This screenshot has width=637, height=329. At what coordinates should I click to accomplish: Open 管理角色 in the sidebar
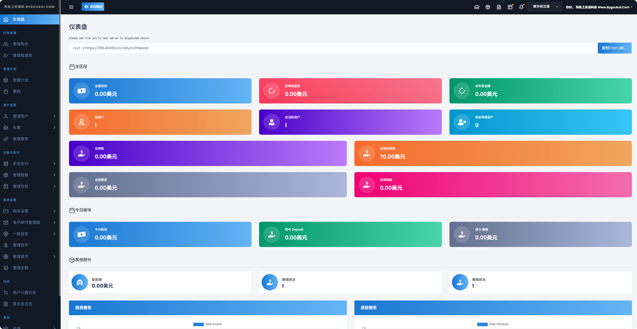[30, 44]
